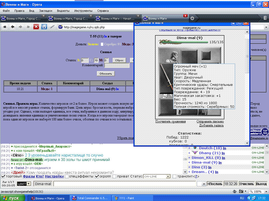Open the Фразы link

pos(29,176)
